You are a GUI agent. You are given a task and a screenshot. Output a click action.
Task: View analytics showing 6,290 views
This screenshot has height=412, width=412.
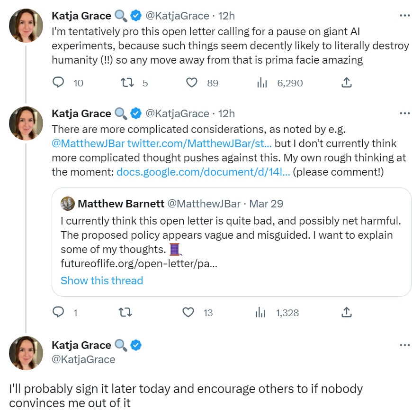click(262, 83)
